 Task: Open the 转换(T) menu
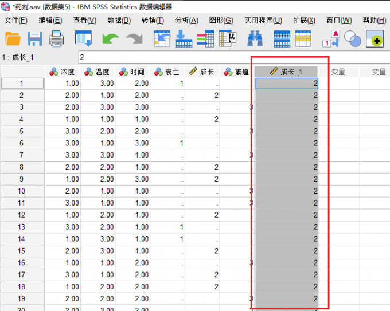pyautogui.click(x=153, y=21)
